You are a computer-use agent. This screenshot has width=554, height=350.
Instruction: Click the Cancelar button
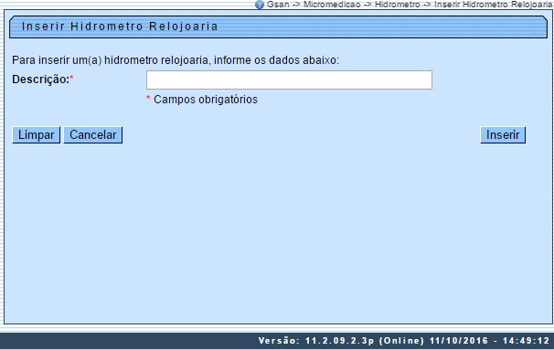click(93, 135)
